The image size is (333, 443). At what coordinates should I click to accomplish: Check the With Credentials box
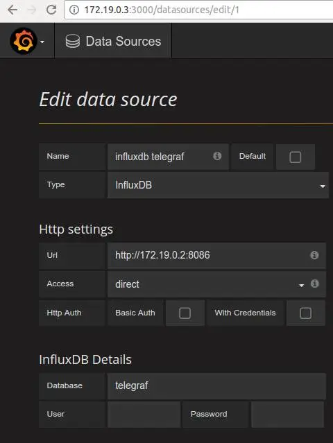click(305, 313)
